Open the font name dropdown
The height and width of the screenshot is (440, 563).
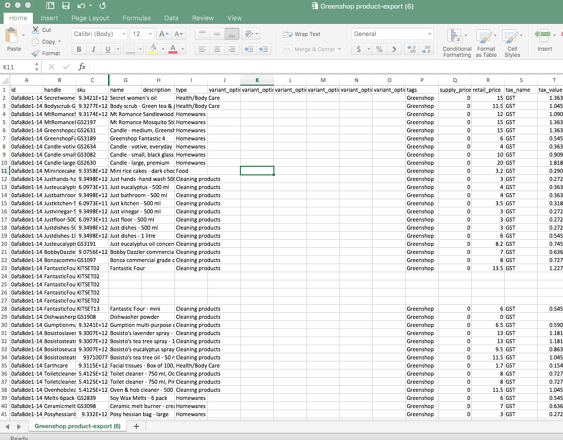coord(124,34)
